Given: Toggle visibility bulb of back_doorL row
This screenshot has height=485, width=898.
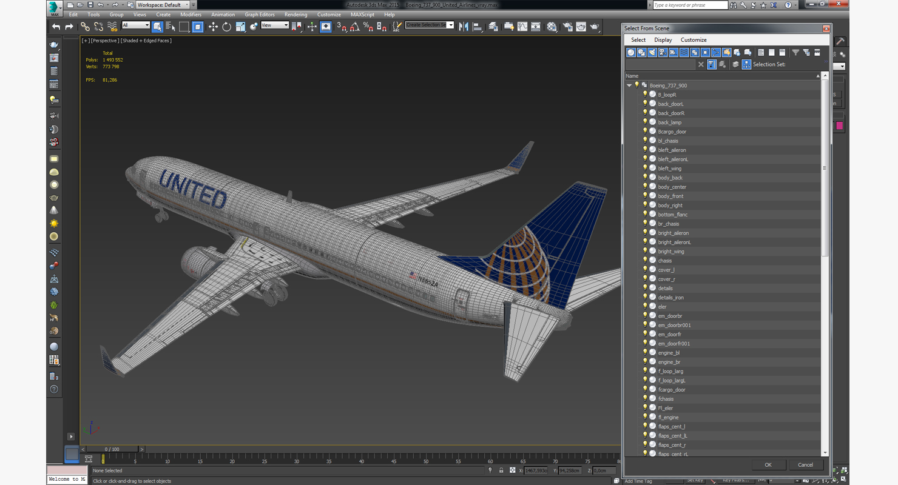Looking at the screenshot, I should 645,104.
